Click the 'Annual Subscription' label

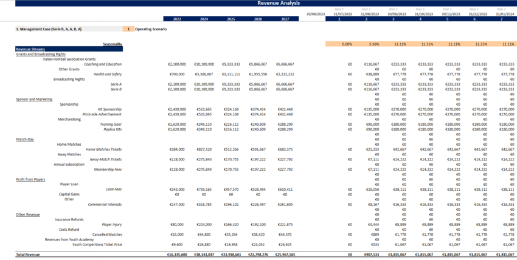[x=69, y=165]
